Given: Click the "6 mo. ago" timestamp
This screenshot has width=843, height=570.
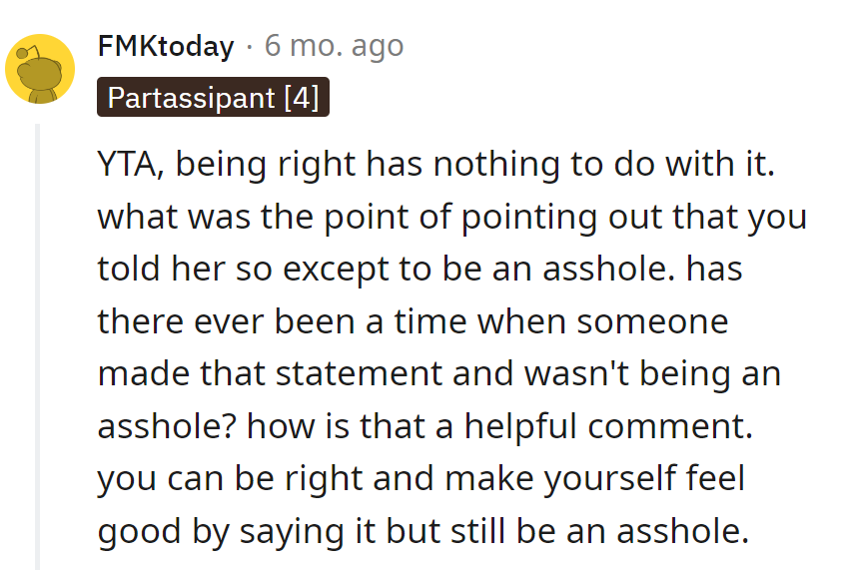Looking at the screenshot, I should [x=335, y=46].
